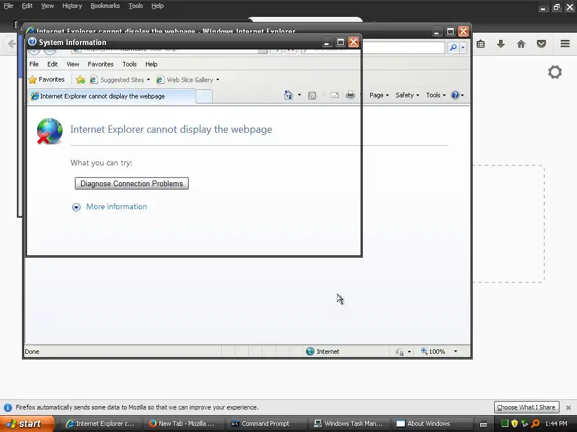
Task: Click the 100% zoom level in status bar
Action: (x=437, y=352)
